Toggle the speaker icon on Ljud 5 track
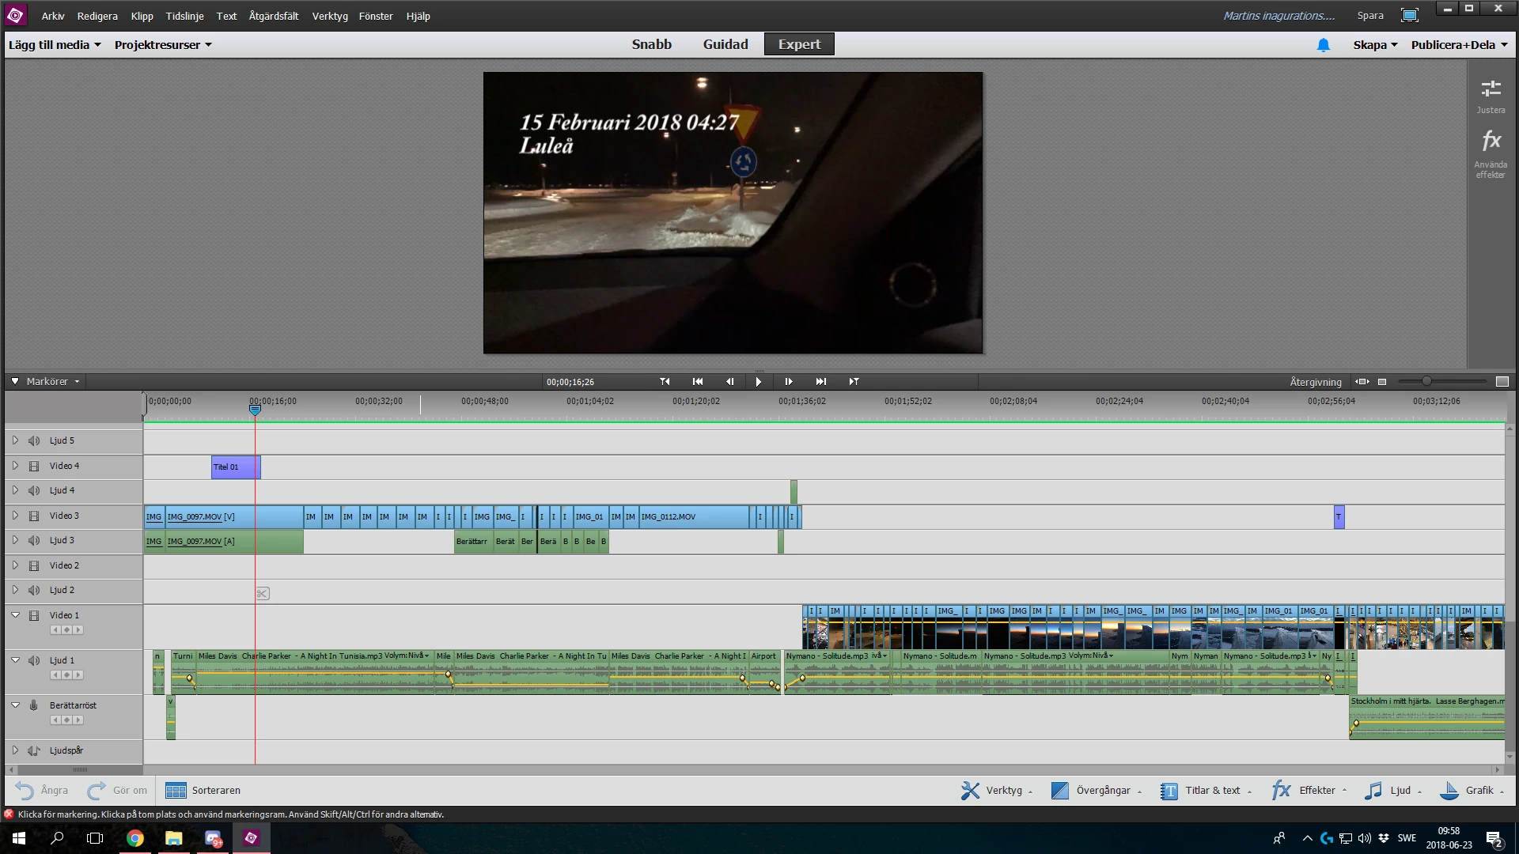The image size is (1519, 854). click(x=34, y=440)
